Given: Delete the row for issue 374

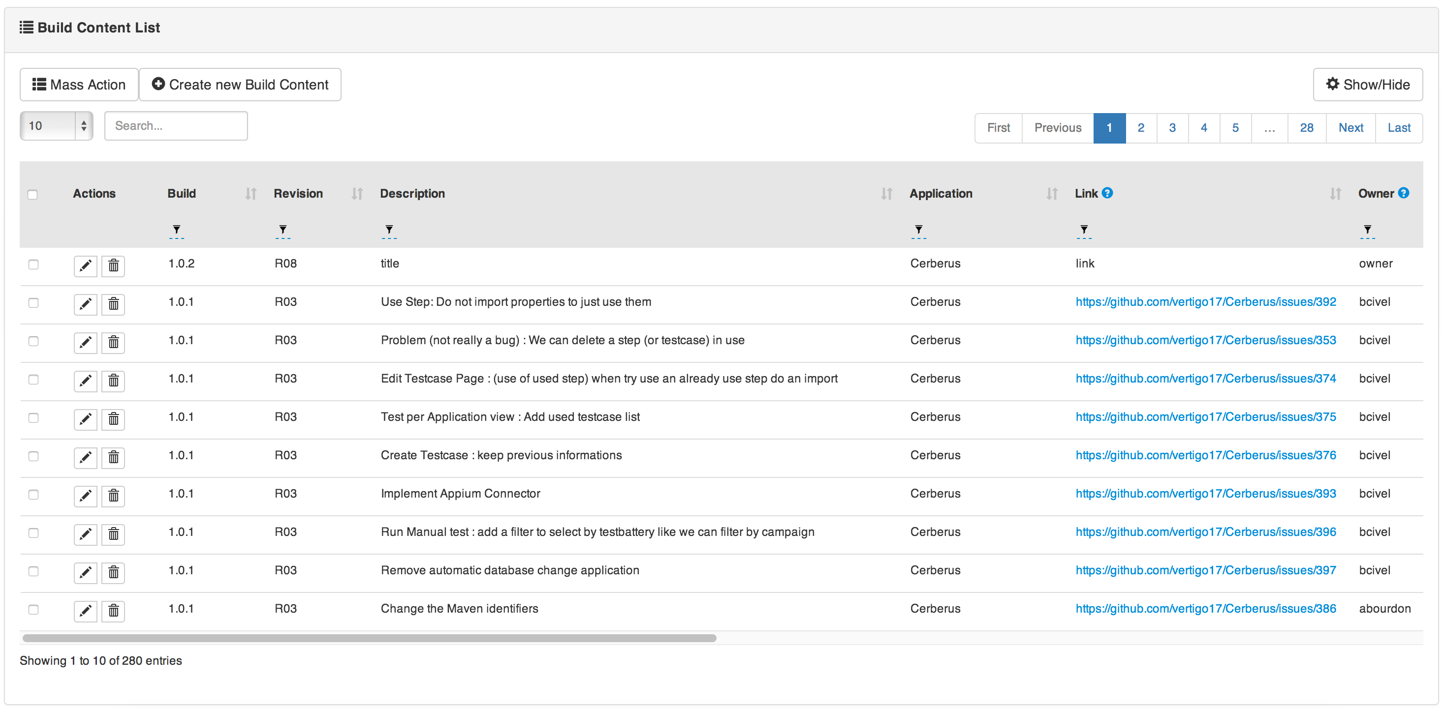Looking at the screenshot, I should point(113,381).
